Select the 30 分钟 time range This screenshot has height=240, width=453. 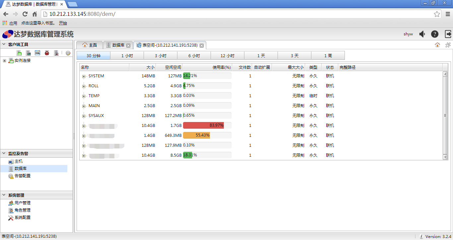tap(94, 56)
